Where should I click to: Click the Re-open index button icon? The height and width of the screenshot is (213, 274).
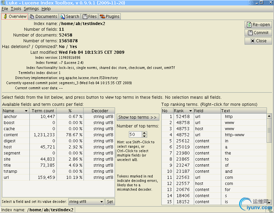click(249, 25)
